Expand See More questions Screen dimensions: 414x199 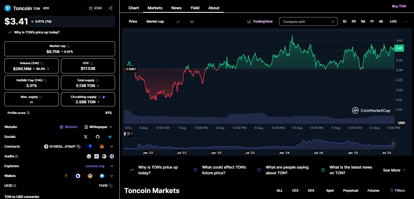click(x=394, y=170)
